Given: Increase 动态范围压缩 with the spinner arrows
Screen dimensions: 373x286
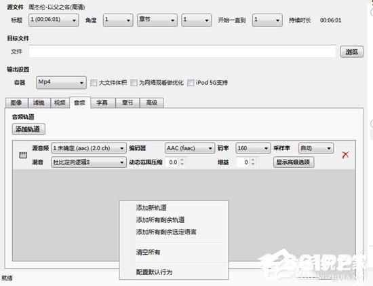Looking at the screenshot, I should (182, 160).
